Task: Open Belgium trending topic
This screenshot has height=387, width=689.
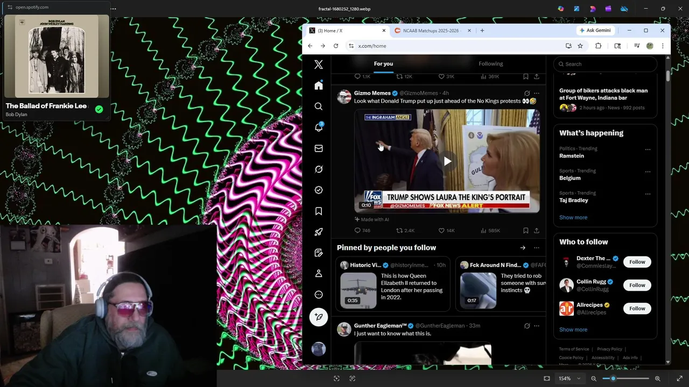Action: [570, 178]
